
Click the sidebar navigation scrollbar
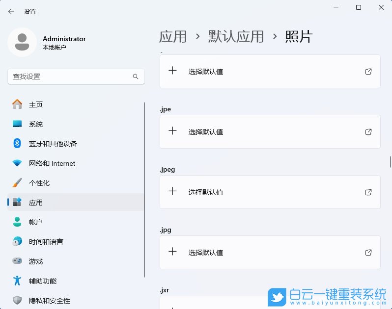tap(144, 190)
